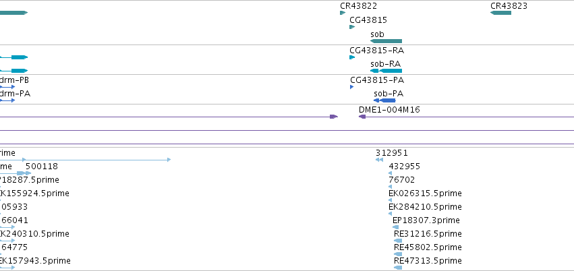Click the 432955 feature arrow
Image resolution: width=574 pixels, height=271 pixels.
[x=391, y=173]
